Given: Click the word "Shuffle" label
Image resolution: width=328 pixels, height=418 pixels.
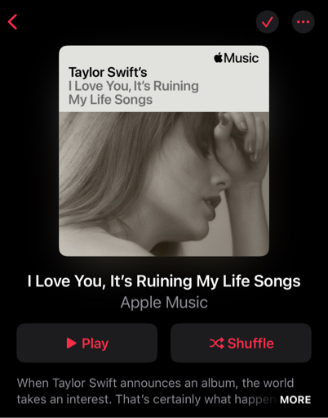Looking at the screenshot, I should [x=250, y=343].
